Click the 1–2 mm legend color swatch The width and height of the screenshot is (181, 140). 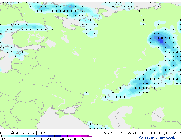tap(18, 136)
